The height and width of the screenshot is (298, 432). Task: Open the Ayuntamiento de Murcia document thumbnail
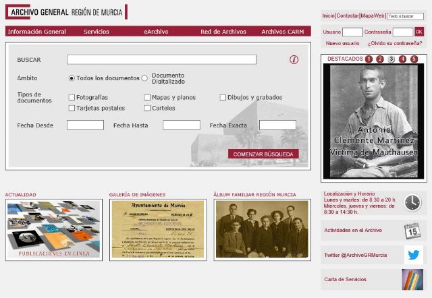point(158,230)
